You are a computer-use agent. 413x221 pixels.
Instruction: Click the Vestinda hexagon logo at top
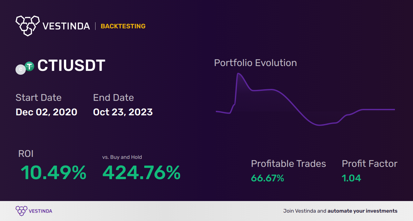point(27,25)
